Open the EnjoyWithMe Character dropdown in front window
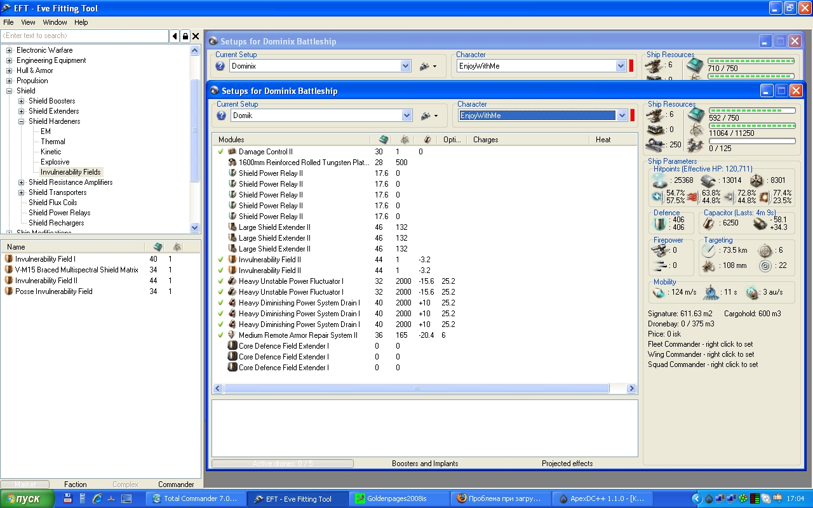This screenshot has height=508, width=813. click(622, 116)
